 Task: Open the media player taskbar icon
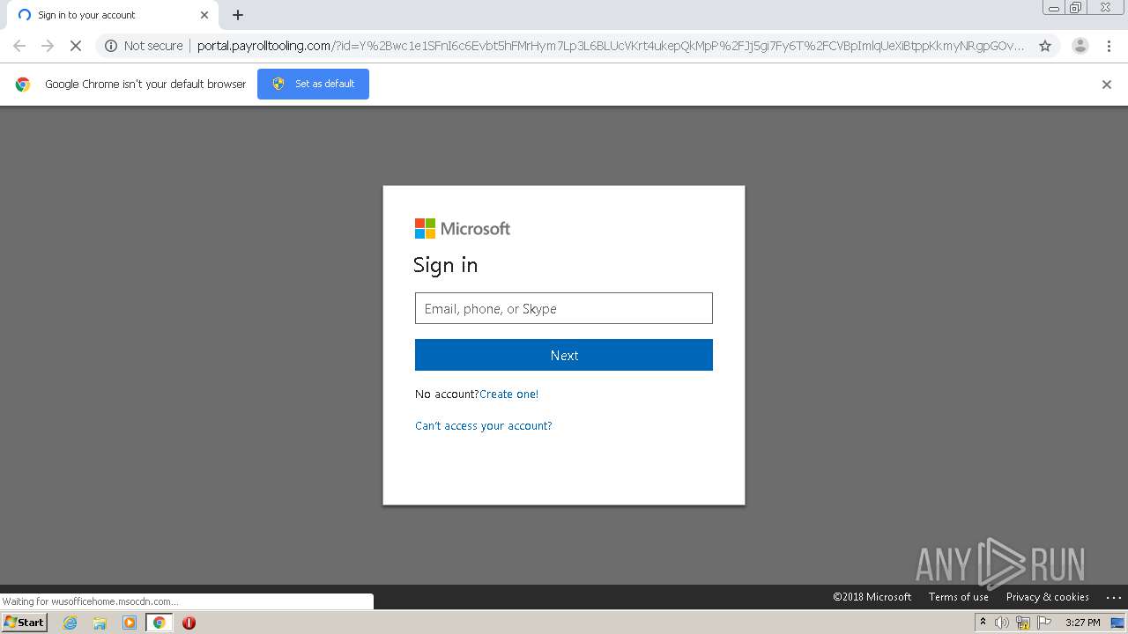(x=130, y=623)
